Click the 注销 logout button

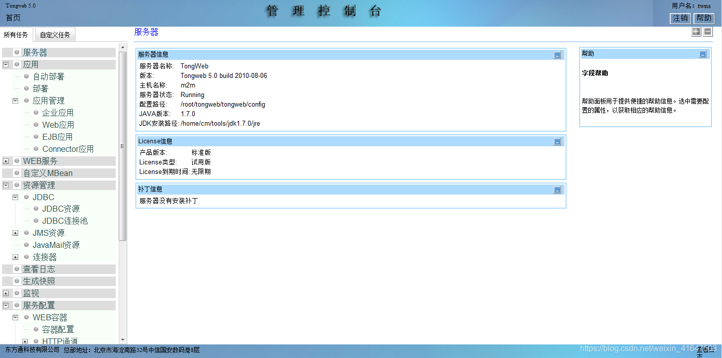click(680, 18)
